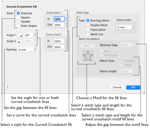This screenshot has height=128, width=150.
Task: Open the Motif... chooser button
Action: [x=88, y=46]
